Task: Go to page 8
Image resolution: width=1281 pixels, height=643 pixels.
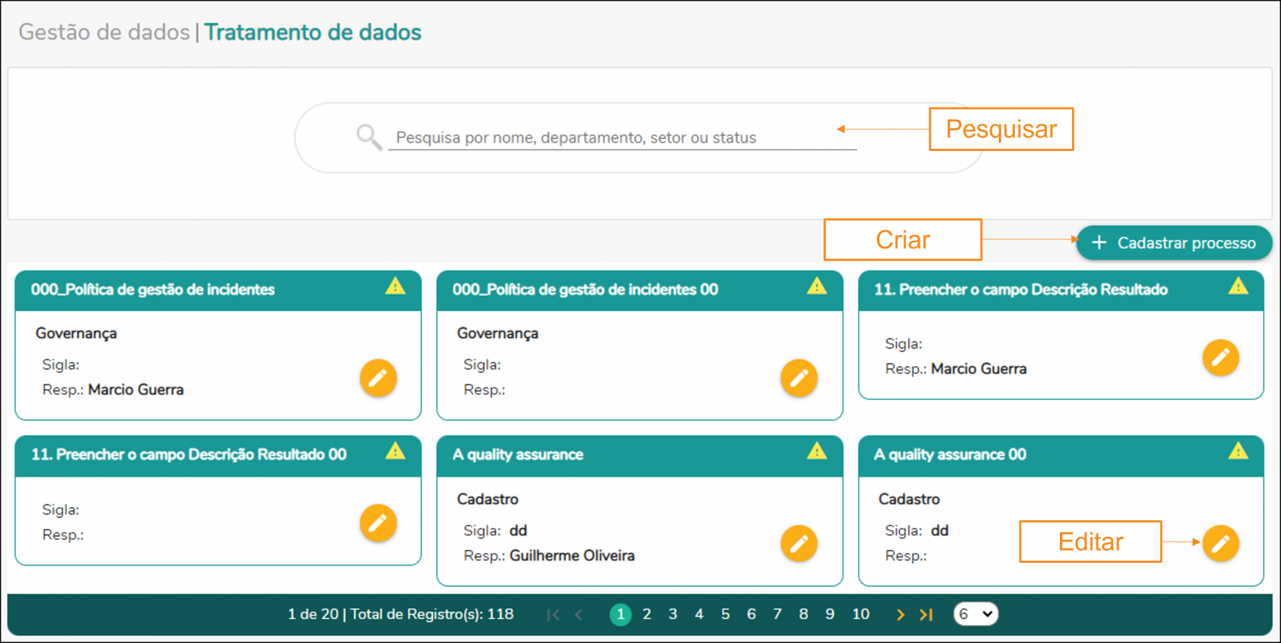Action: point(804,614)
